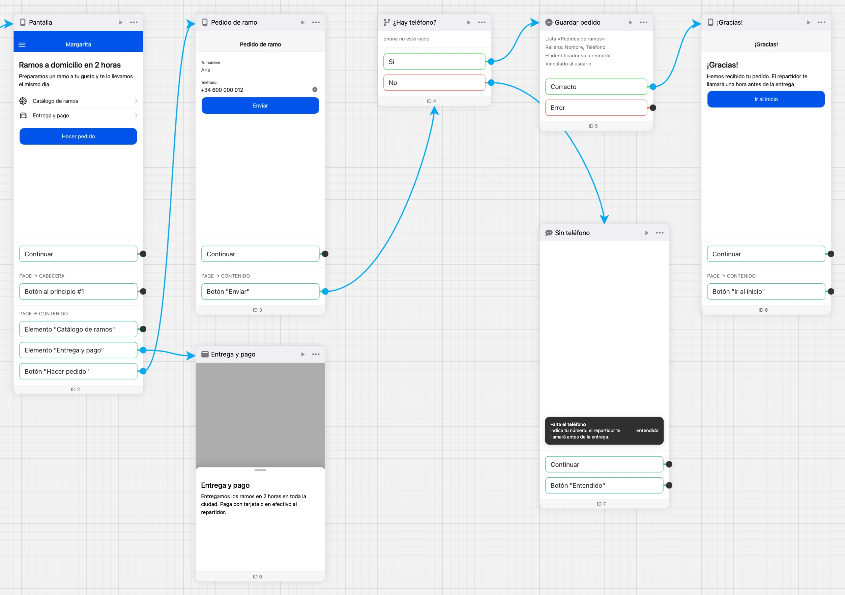
Task: Select the Error output in Guardar pedido
Action: coord(596,108)
